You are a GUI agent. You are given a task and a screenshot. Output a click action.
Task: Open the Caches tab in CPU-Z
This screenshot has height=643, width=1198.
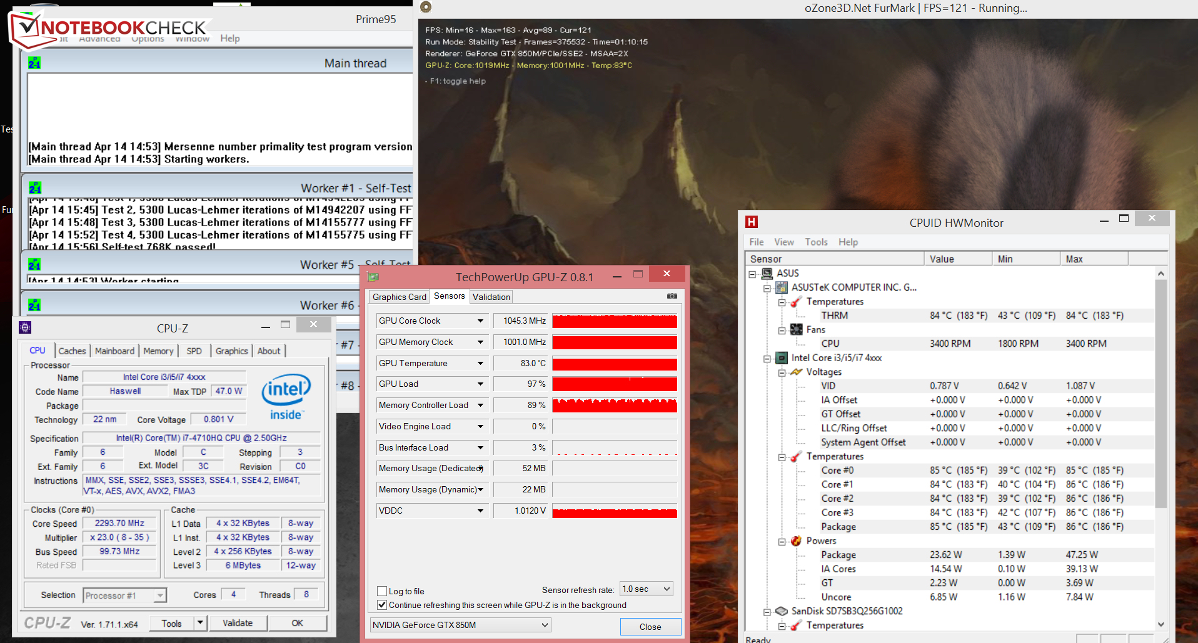pyautogui.click(x=72, y=351)
